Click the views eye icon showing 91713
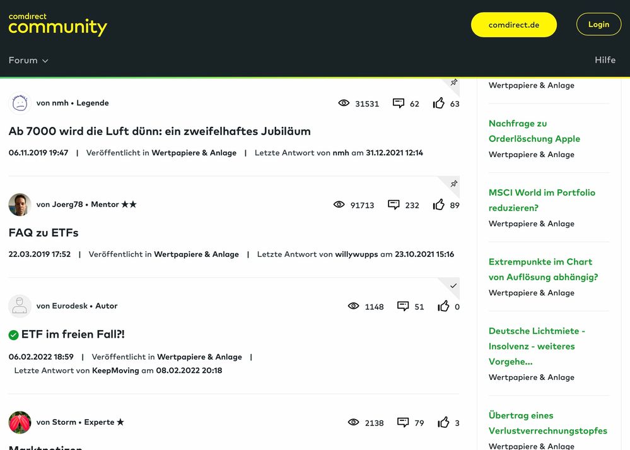Image resolution: width=630 pixels, height=450 pixels. tap(339, 204)
